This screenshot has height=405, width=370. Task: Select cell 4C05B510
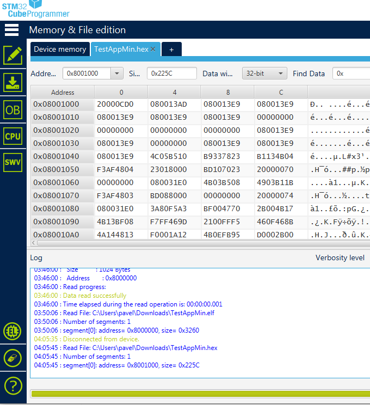pos(175,156)
